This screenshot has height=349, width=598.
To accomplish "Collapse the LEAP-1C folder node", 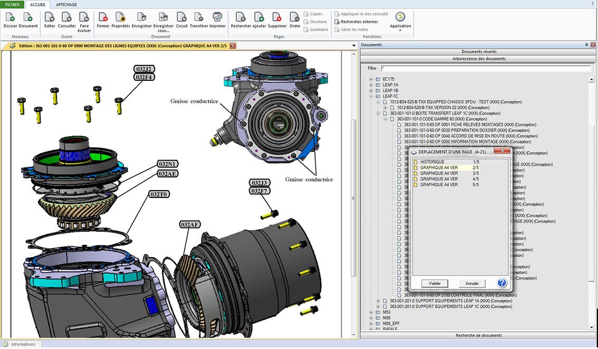I will (x=371, y=96).
